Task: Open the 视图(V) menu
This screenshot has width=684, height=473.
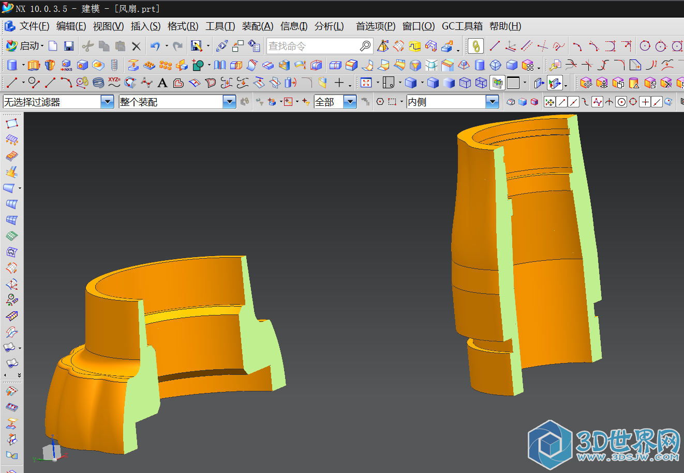Action: pyautogui.click(x=108, y=26)
